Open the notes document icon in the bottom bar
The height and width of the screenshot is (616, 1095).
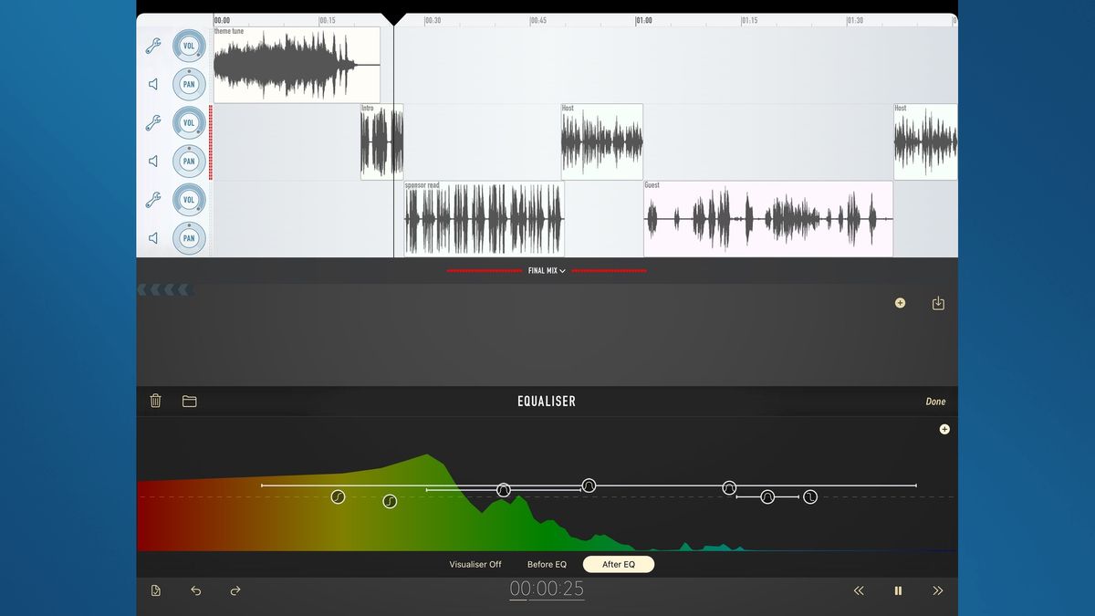[155, 590]
